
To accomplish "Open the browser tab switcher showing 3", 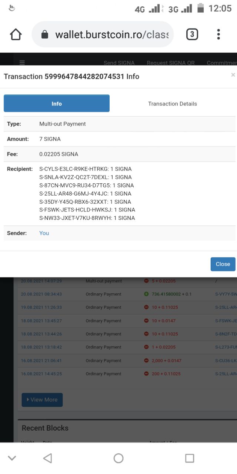I will coord(192,34).
